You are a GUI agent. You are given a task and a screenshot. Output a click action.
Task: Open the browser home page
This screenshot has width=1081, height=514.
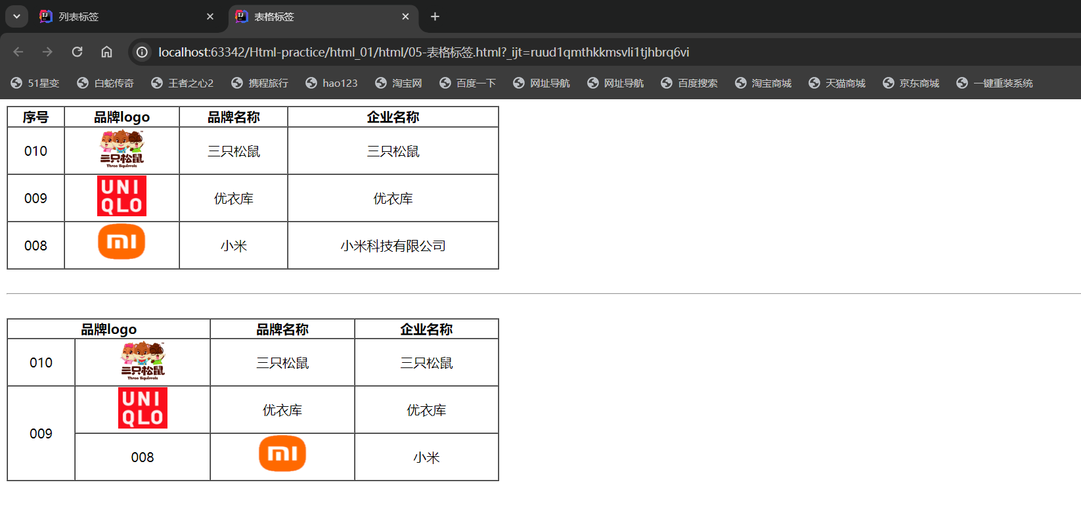point(106,52)
